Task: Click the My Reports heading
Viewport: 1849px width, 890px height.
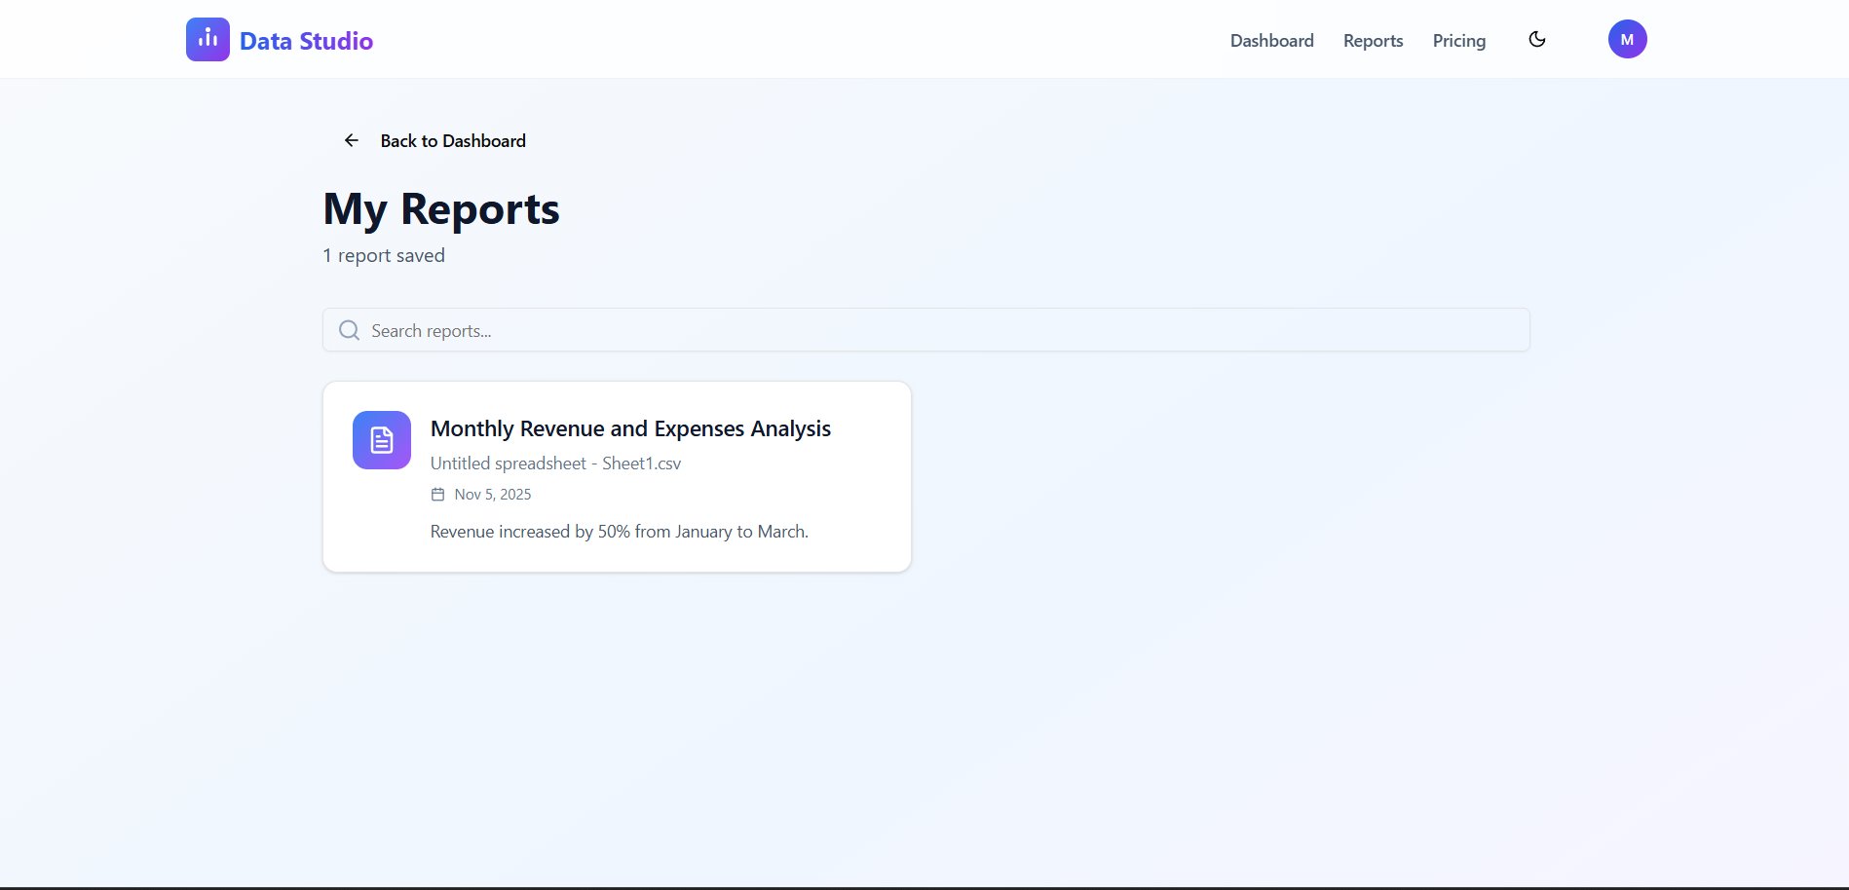Action: pyautogui.click(x=440, y=208)
